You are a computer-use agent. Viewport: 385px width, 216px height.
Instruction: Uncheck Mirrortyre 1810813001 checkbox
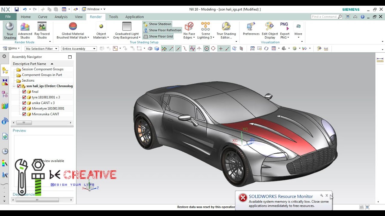tap(24, 108)
